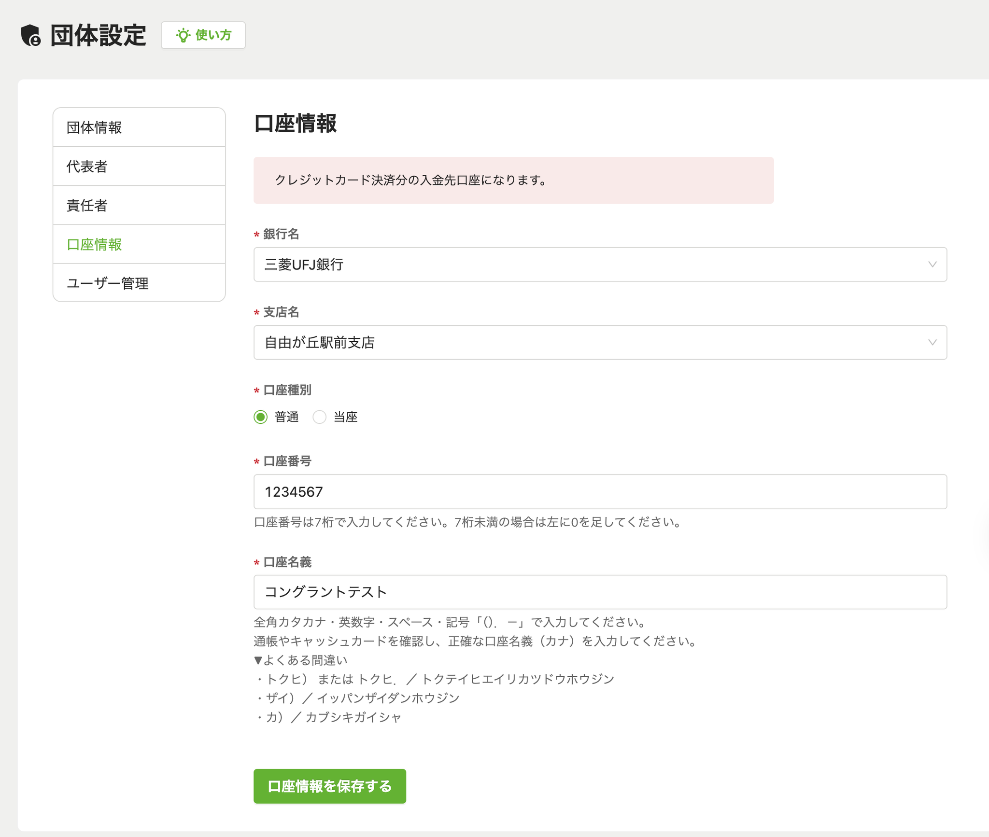Click the 口座名義 field with コングラントテスト
The height and width of the screenshot is (837, 989).
pos(600,592)
